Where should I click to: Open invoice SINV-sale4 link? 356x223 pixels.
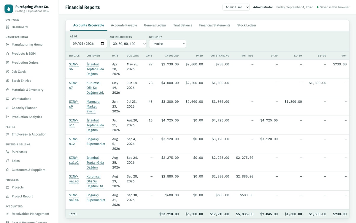pyautogui.click(x=74, y=198)
